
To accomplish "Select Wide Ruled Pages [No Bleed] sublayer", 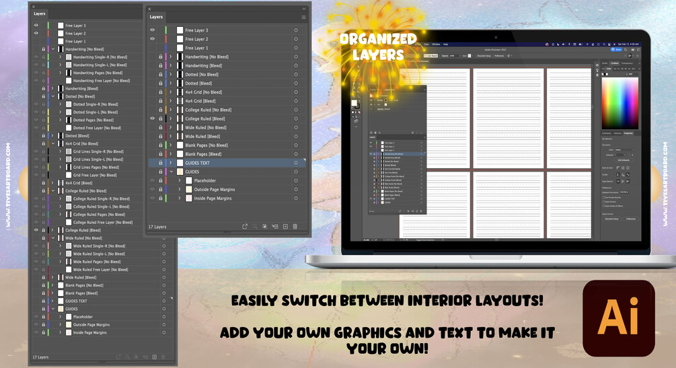I will pos(97,262).
